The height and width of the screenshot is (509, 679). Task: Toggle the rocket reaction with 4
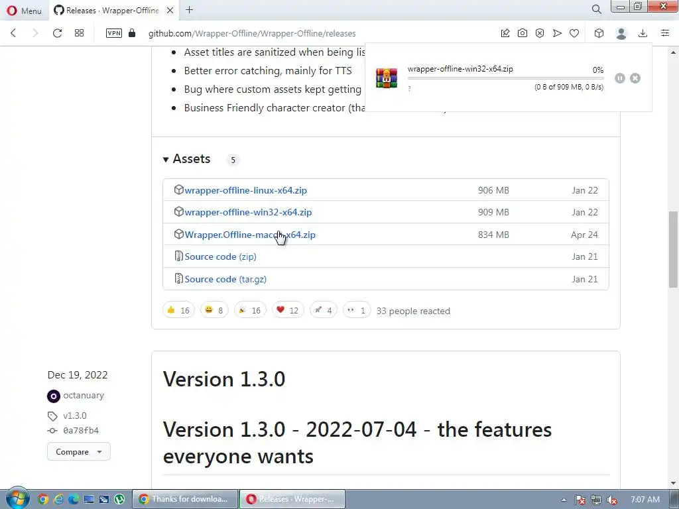click(324, 310)
